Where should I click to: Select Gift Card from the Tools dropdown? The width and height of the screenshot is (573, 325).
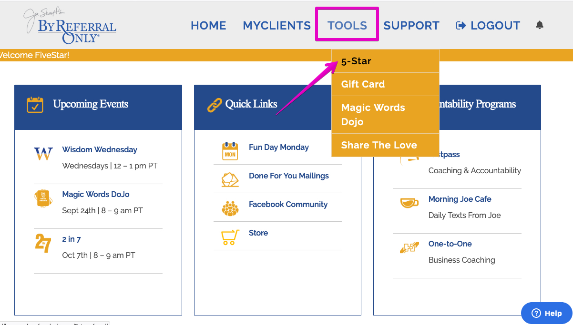click(385, 84)
